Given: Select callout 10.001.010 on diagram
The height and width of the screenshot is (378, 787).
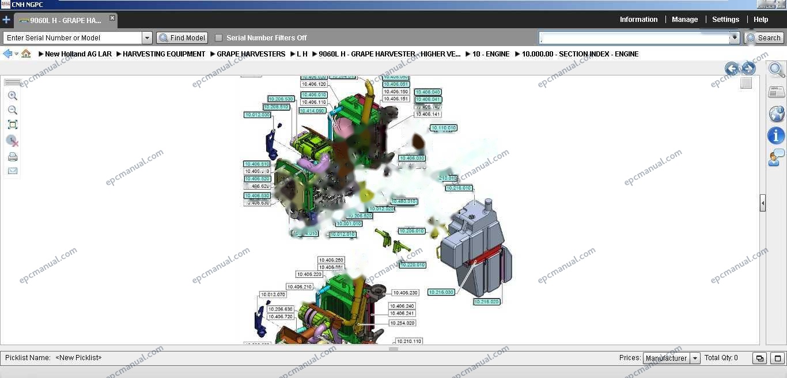Looking at the screenshot, I should pyautogui.click(x=349, y=224).
